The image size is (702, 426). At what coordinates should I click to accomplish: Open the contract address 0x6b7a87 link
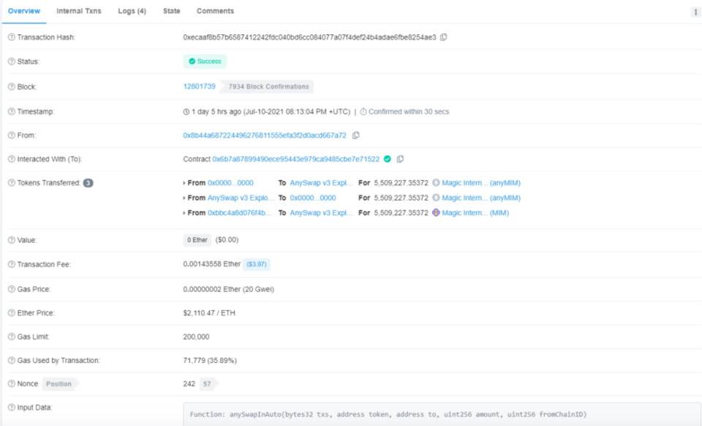pos(295,159)
